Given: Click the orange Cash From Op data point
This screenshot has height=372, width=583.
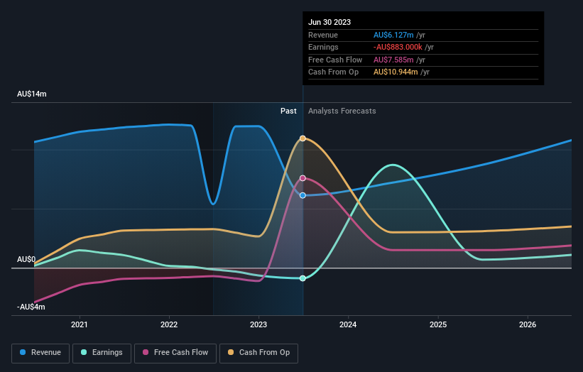Looking at the screenshot, I should click(303, 138).
